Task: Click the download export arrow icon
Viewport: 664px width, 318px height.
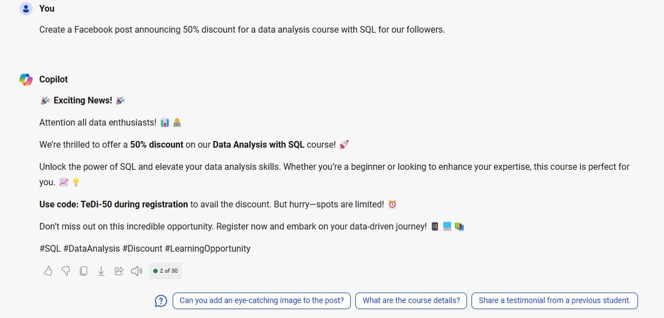Action: click(101, 271)
